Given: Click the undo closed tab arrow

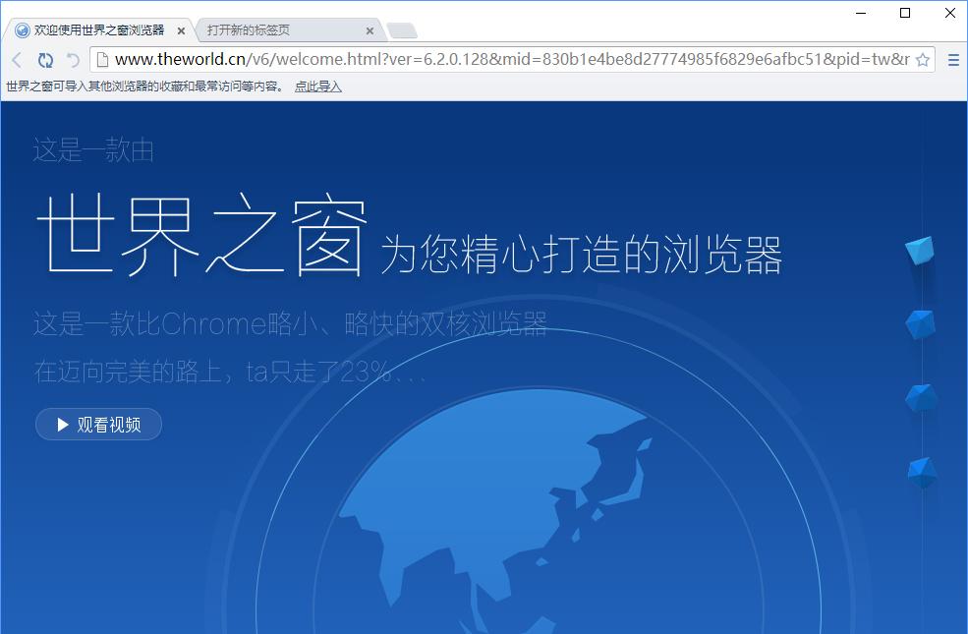Looking at the screenshot, I should click(x=74, y=60).
